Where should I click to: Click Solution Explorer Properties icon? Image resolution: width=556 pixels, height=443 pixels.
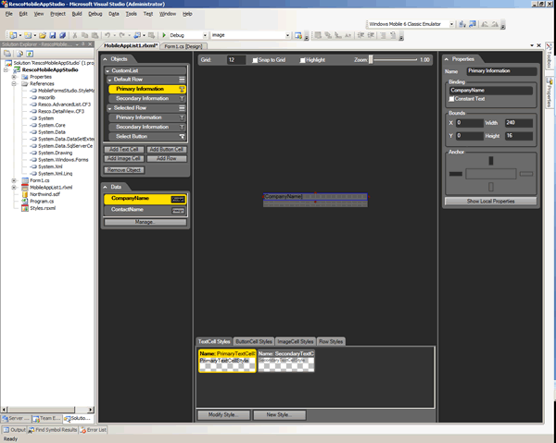point(7,54)
